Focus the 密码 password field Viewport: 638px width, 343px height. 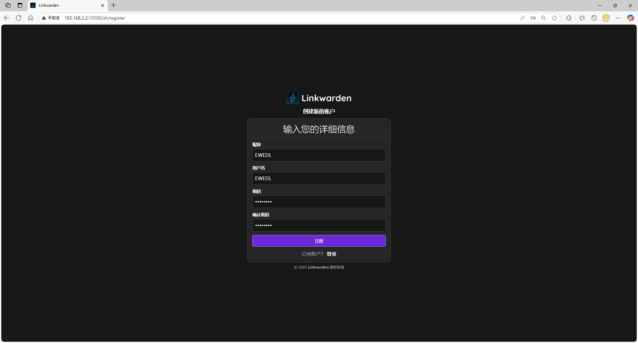(x=319, y=202)
